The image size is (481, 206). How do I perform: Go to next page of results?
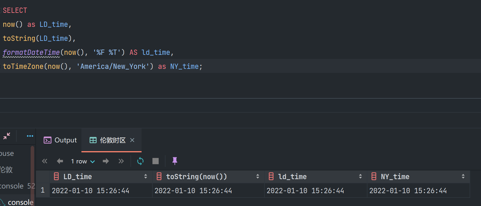tap(106, 161)
